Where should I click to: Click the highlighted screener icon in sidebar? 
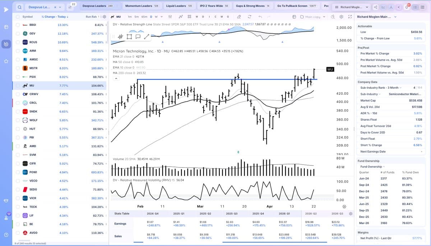[6, 44]
